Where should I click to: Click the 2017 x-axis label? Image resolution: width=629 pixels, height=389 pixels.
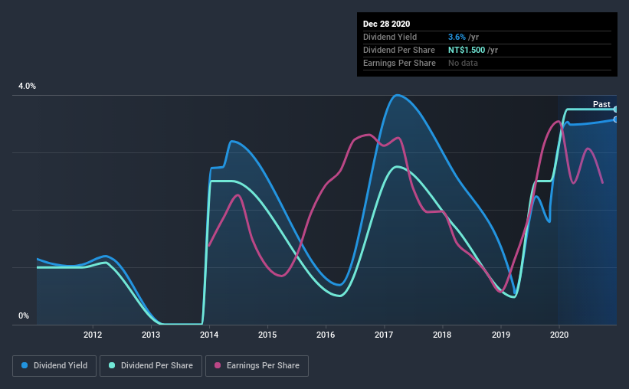pos(384,335)
